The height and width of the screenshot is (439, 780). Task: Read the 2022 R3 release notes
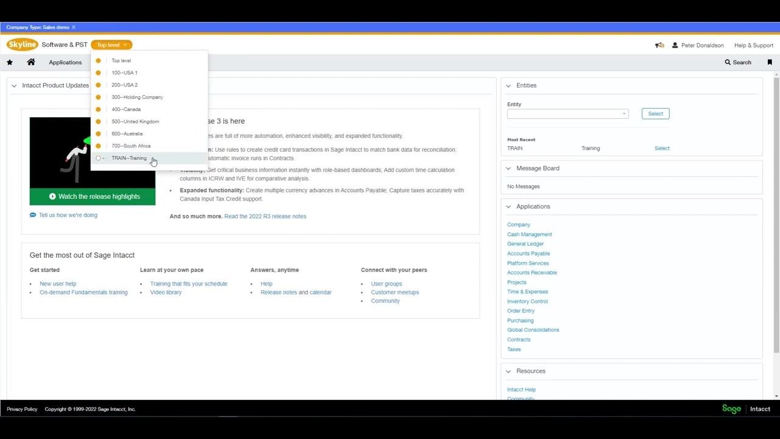point(265,216)
